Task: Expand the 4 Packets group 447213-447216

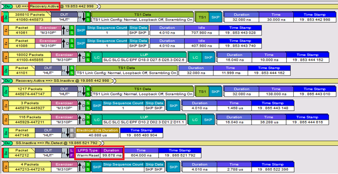Action: [30, 167]
